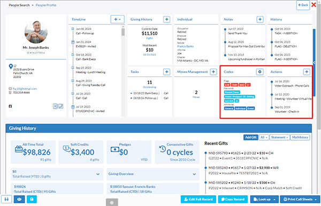This screenshot has height=206, width=321.
Task: Open the TimeLine plus dropdown button
Action: coord(117,19)
